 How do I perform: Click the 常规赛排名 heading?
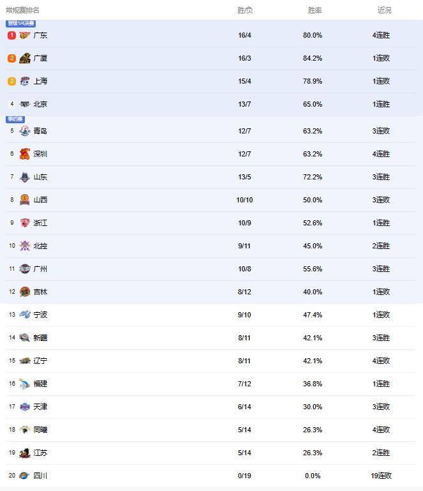[x=22, y=10]
